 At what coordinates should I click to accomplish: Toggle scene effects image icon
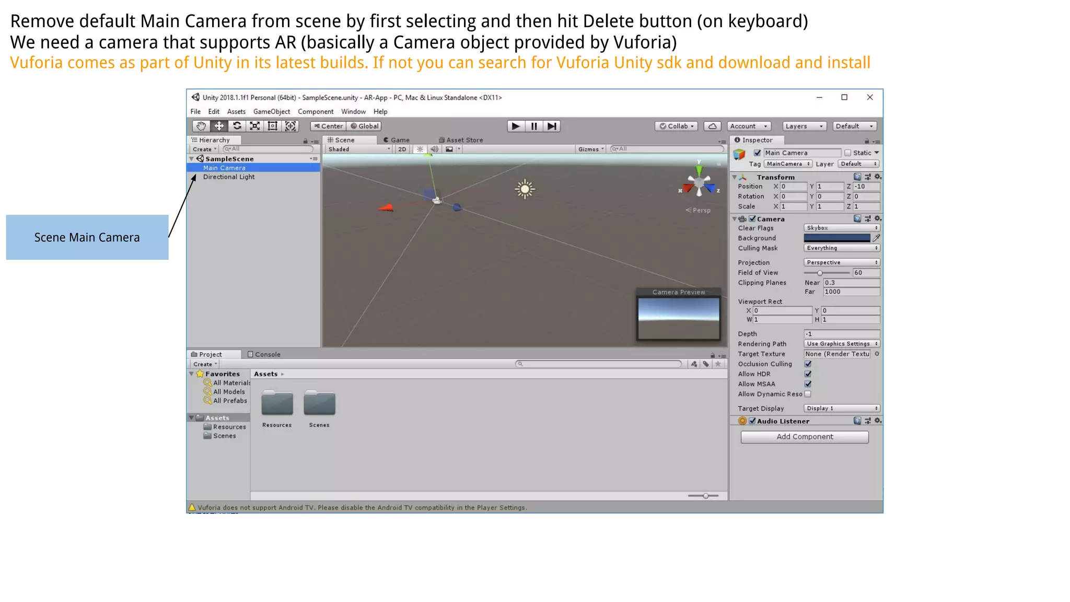(x=449, y=149)
